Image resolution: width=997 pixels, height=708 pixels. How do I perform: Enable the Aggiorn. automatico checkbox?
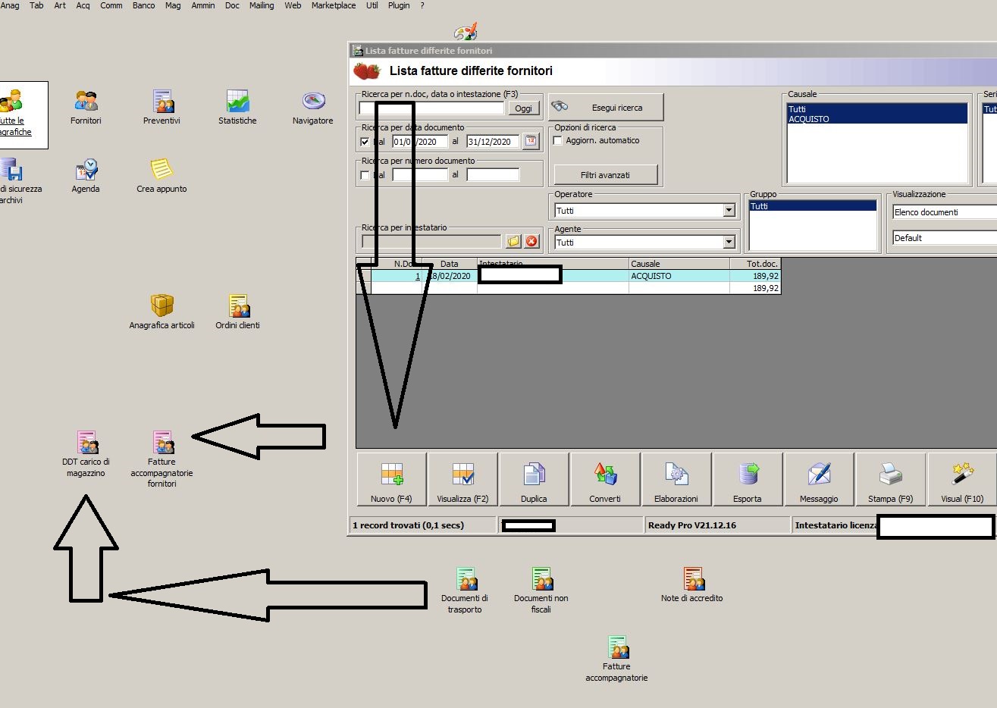pos(558,140)
